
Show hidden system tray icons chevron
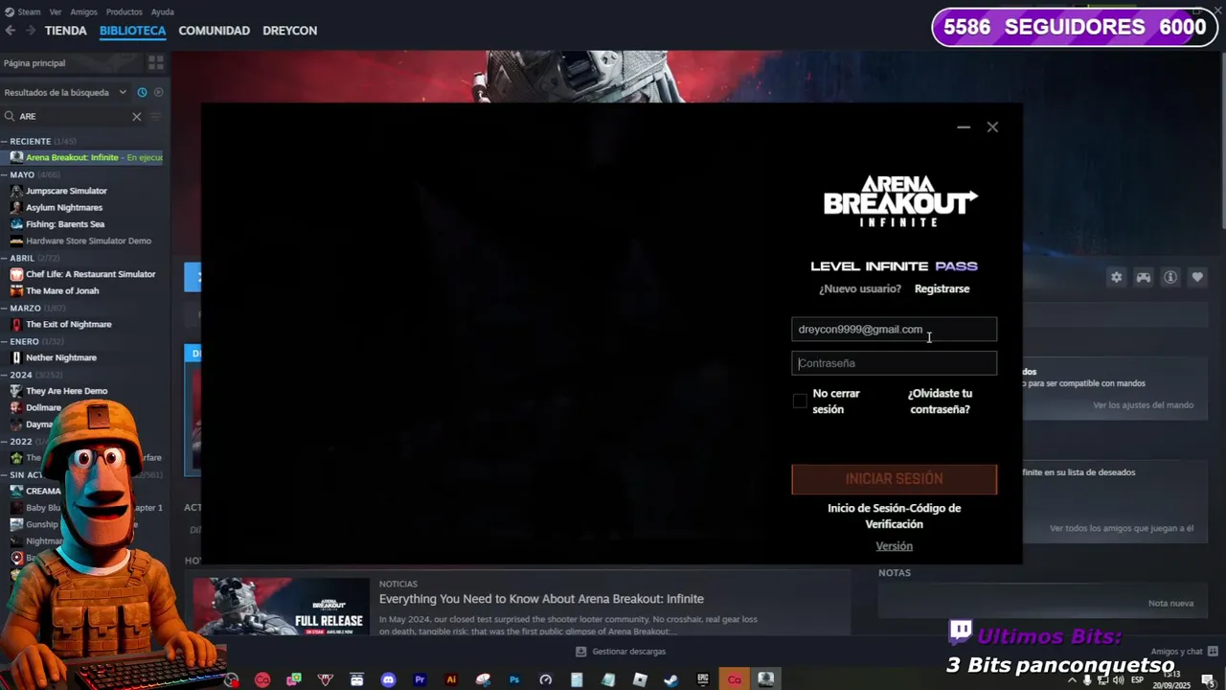(x=1072, y=680)
